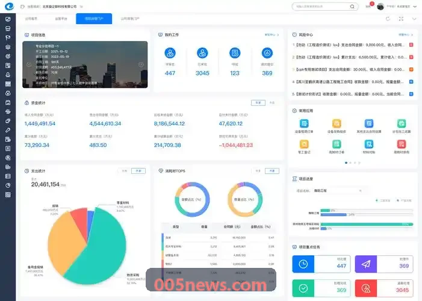Open the pie chart icon in the left sidebar

click(8, 185)
